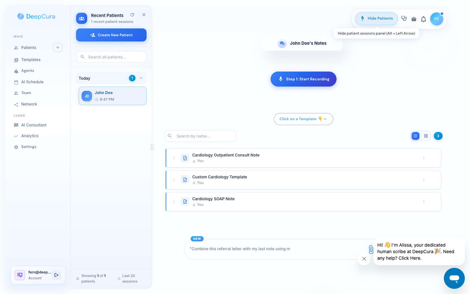Click 'Showing 1 of 1 patients' text

click(x=94, y=279)
